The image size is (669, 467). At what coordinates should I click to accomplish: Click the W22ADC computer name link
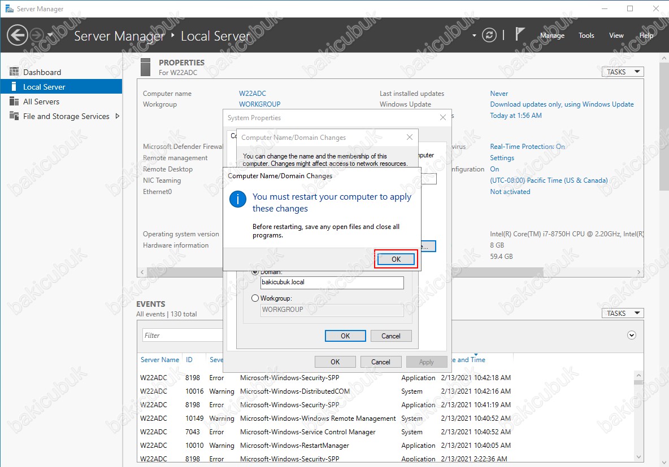click(x=252, y=93)
